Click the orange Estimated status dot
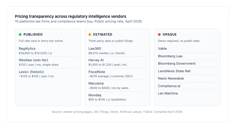 point(90,35)
